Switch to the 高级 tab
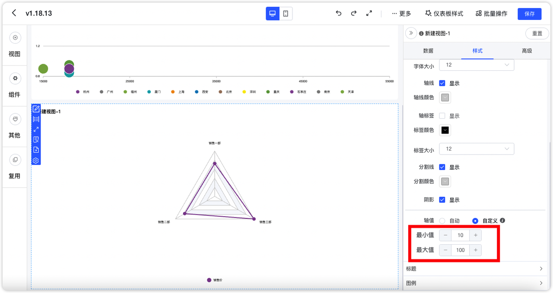553x293 pixels. click(527, 51)
